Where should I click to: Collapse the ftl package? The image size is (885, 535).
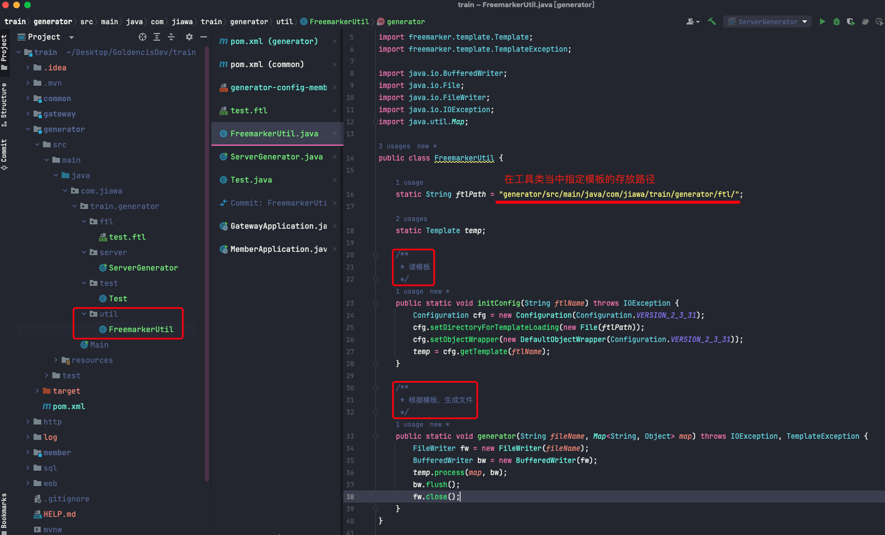coord(84,222)
